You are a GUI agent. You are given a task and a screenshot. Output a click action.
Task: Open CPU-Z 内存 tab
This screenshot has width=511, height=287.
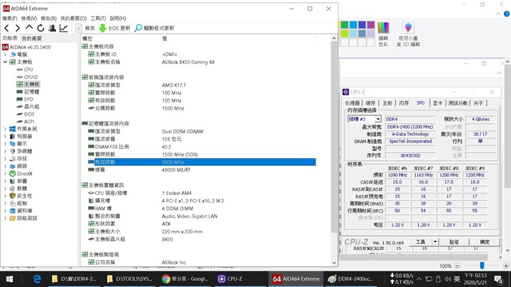[404, 103]
